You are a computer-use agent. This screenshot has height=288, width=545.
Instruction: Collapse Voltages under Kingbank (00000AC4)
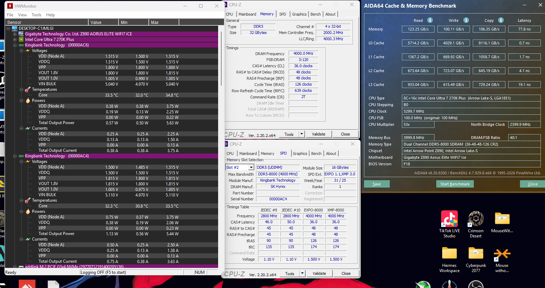(21, 162)
